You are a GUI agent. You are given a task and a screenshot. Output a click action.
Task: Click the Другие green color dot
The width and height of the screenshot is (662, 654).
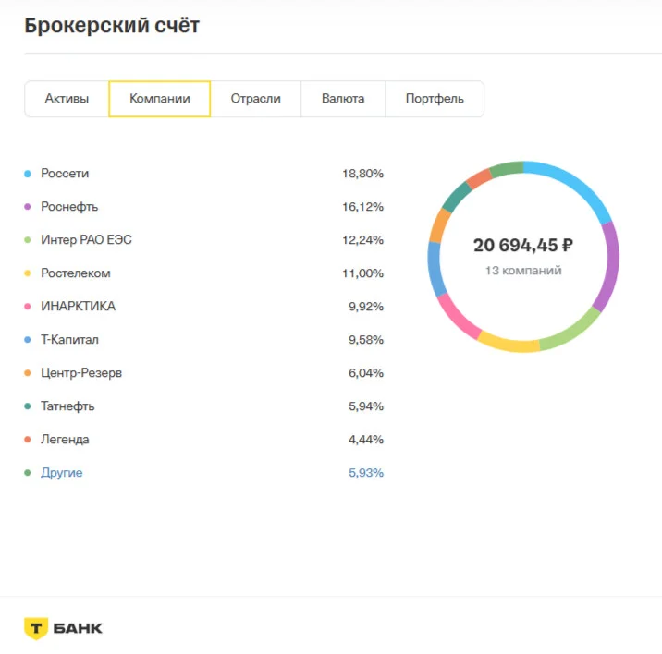click(x=28, y=473)
